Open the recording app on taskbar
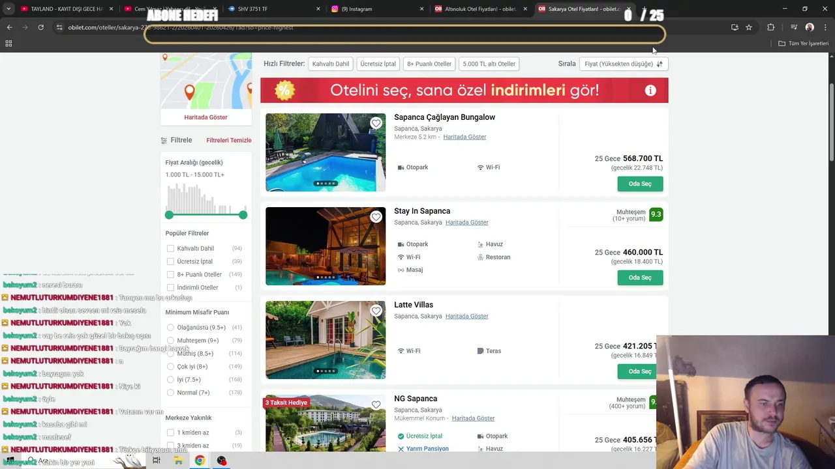Image resolution: width=835 pixels, height=469 pixels. pyautogui.click(x=222, y=461)
